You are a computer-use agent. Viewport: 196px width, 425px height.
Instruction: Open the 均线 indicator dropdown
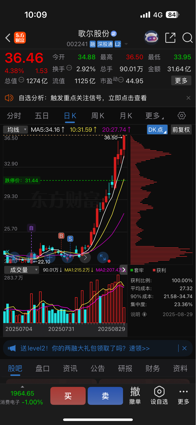15,130
